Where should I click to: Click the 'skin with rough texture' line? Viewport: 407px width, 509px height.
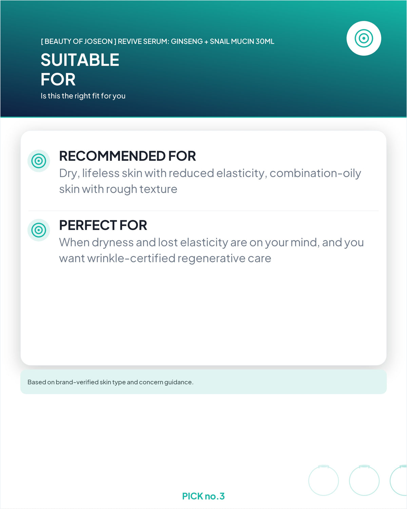(x=118, y=189)
